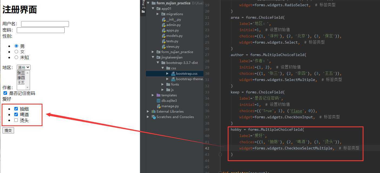Select 张三 in the author list

(x=21, y=73)
